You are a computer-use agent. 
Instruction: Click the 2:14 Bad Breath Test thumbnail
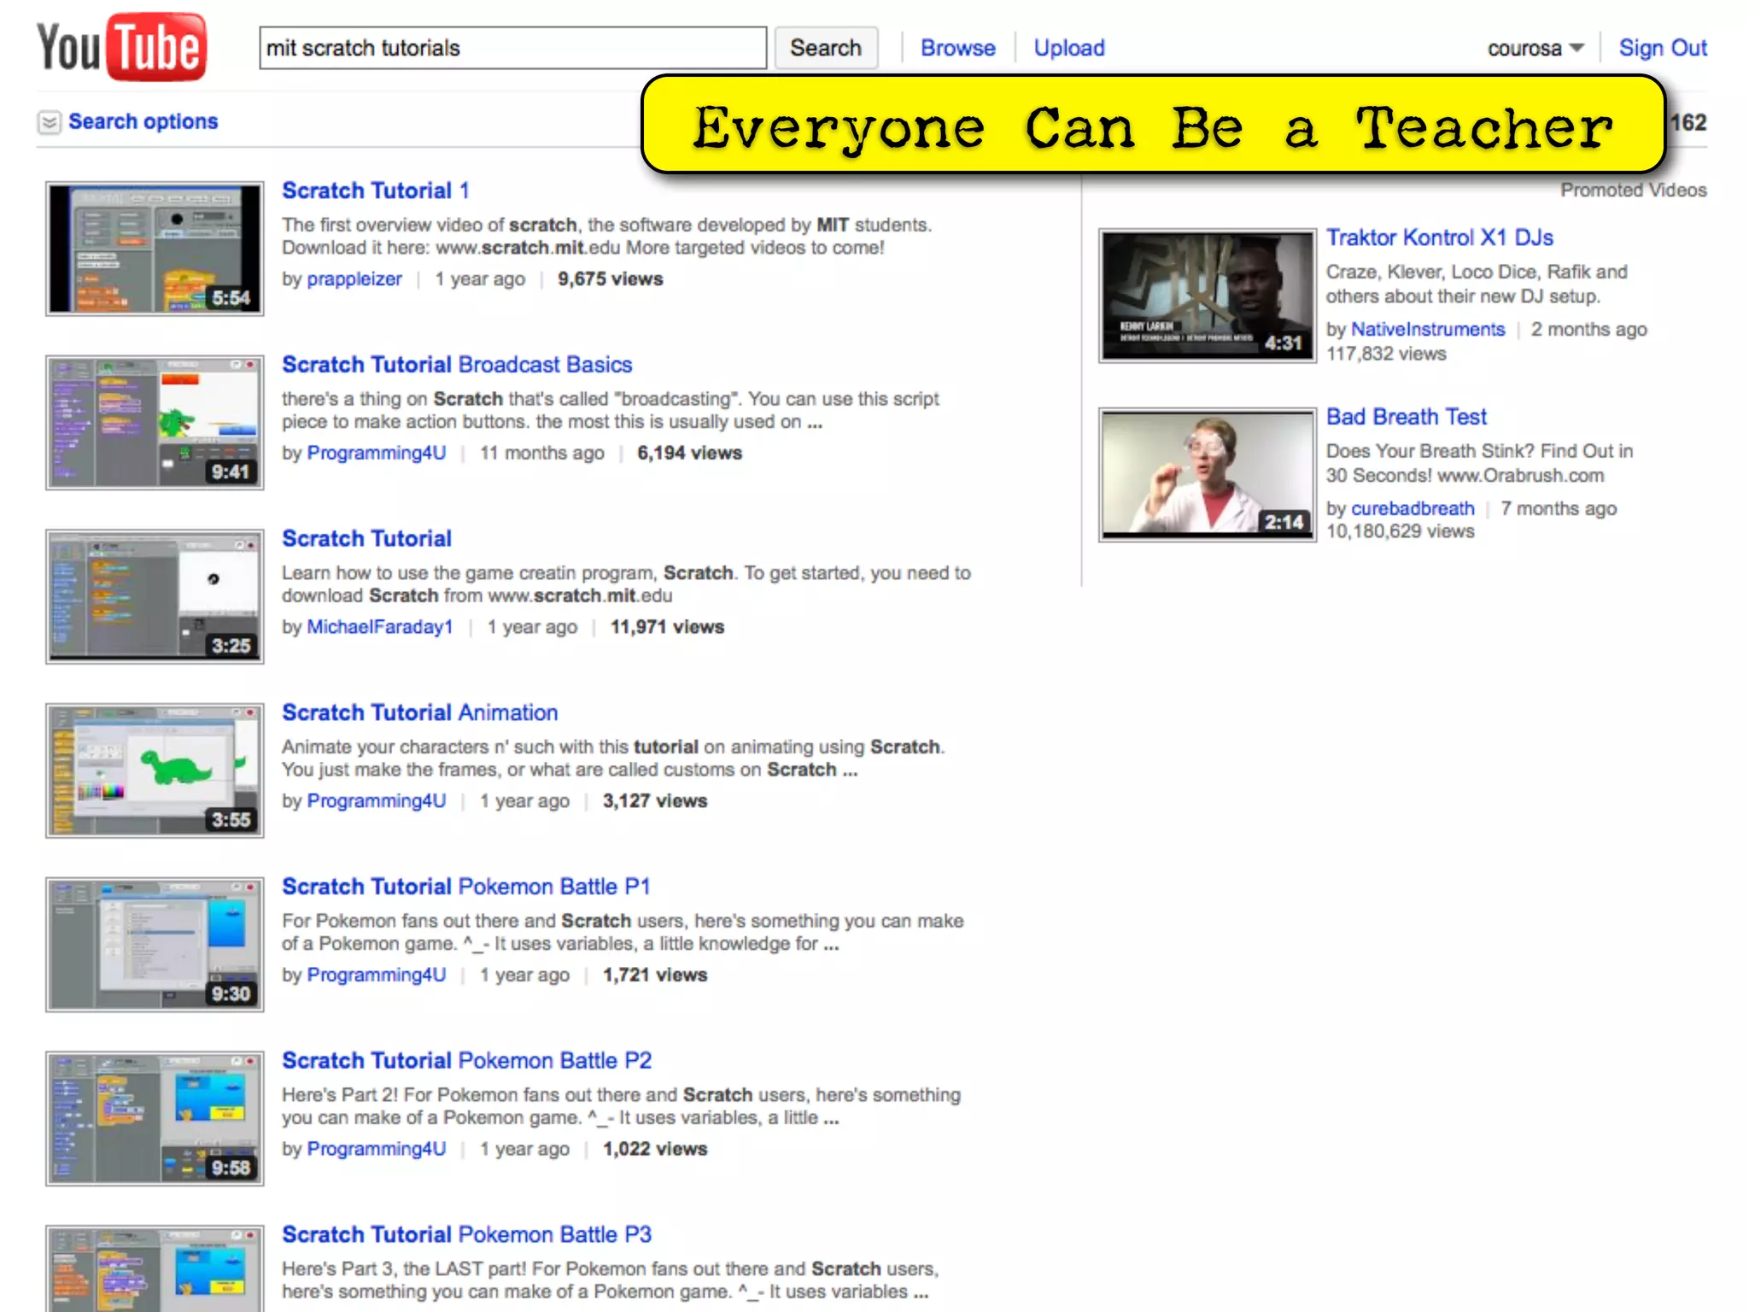(1208, 475)
